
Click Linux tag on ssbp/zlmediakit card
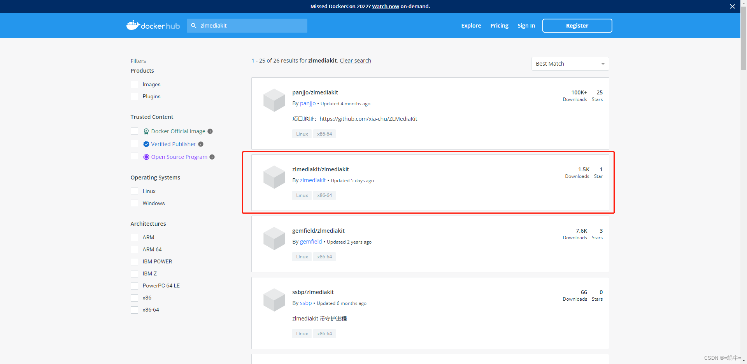(302, 334)
